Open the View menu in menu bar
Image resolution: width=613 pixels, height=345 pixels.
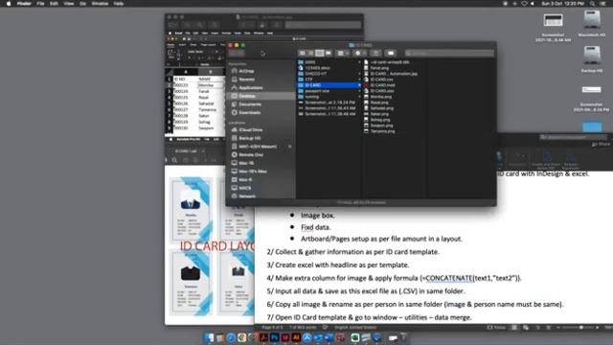(68, 4)
